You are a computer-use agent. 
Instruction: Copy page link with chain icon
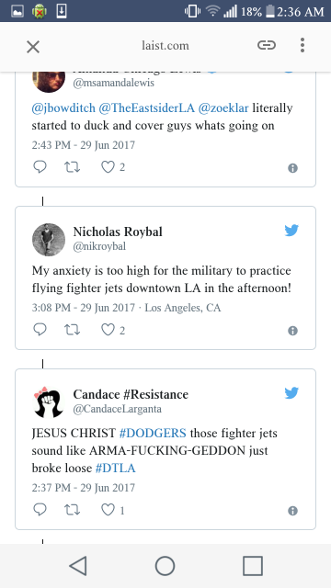pyautogui.click(x=267, y=45)
